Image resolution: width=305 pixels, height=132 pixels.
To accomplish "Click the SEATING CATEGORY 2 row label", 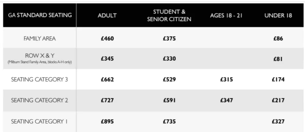I will 40,100.
